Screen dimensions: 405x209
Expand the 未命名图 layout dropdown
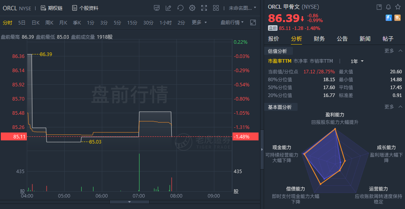tap(242, 8)
